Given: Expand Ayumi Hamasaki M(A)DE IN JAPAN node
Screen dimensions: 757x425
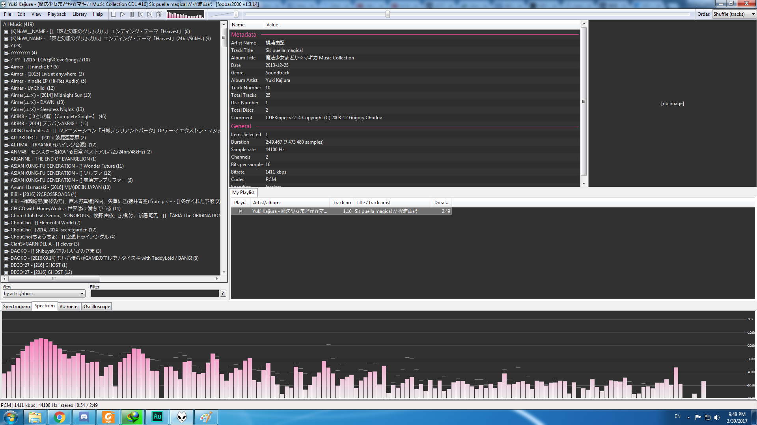Looking at the screenshot, I should tap(6, 188).
